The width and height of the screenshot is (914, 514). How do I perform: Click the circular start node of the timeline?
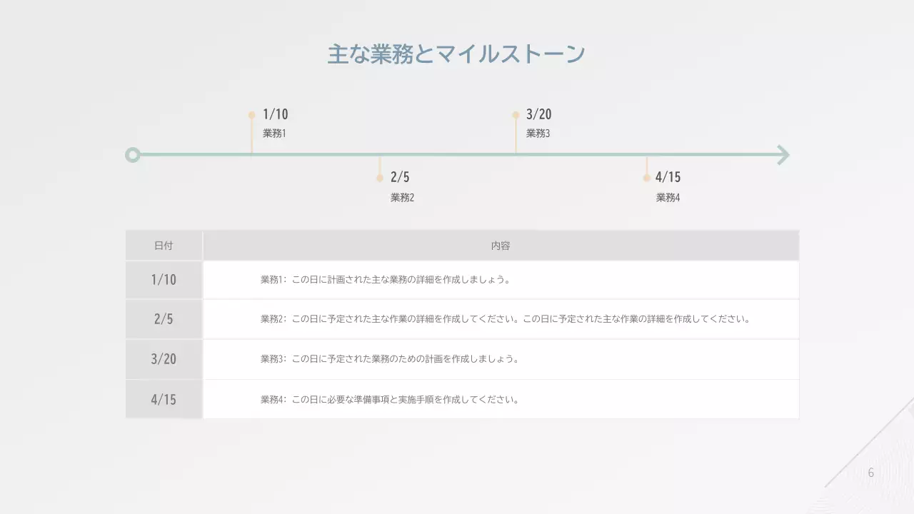coord(132,155)
